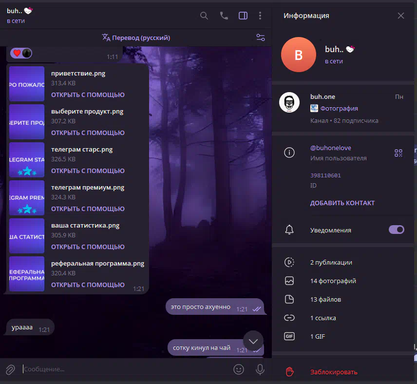This screenshot has width=417, height=384.
Task: Click Заблокировать to block user
Action: pos(334,372)
